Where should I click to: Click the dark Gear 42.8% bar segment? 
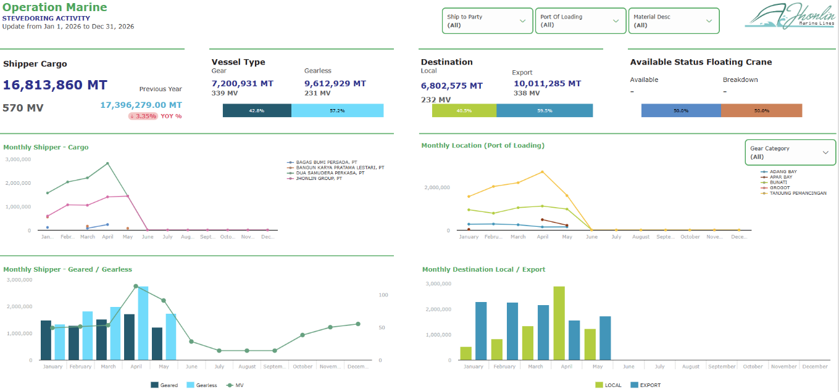coord(257,110)
